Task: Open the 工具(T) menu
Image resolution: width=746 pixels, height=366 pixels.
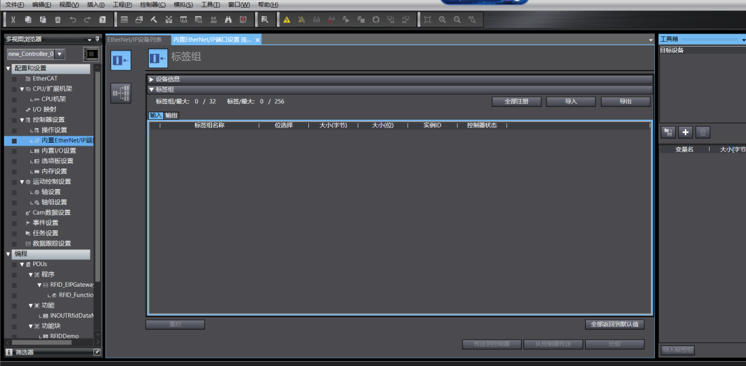Action: (210, 5)
